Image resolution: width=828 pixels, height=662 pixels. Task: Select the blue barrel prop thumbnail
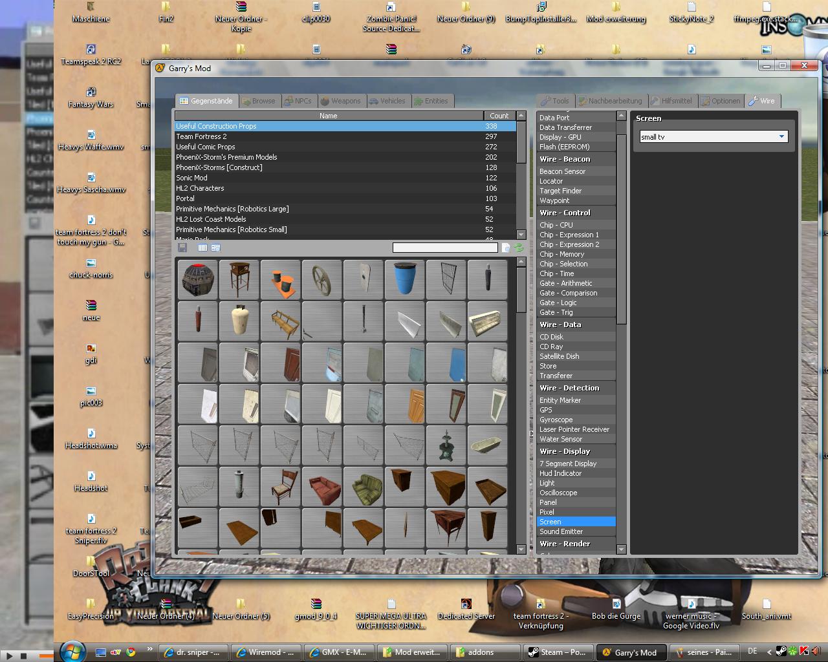point(404,279)
